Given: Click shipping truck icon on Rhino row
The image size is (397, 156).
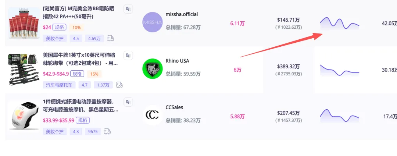Looking at the screenshot, I should 119,85.
